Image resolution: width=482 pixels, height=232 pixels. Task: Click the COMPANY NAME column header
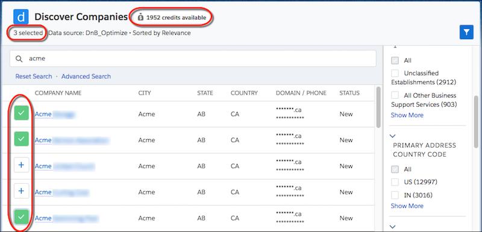58,93
